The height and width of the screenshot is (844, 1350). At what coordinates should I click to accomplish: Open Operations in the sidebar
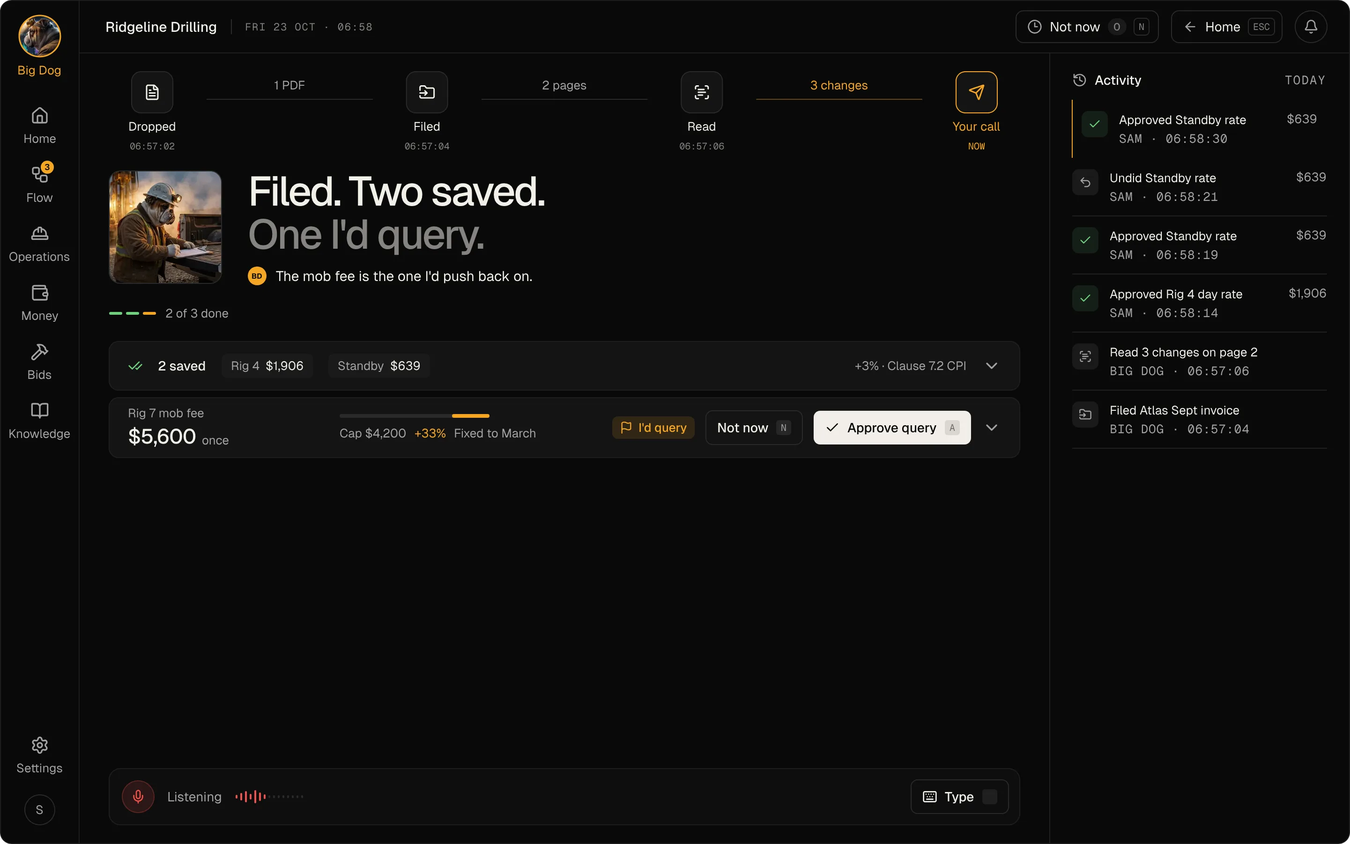[39, 244]
